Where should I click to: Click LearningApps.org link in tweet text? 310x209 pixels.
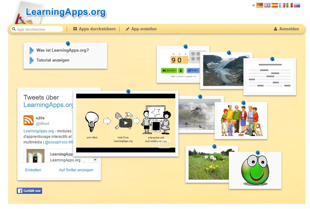pyautogui.click(x=38, y=131)
